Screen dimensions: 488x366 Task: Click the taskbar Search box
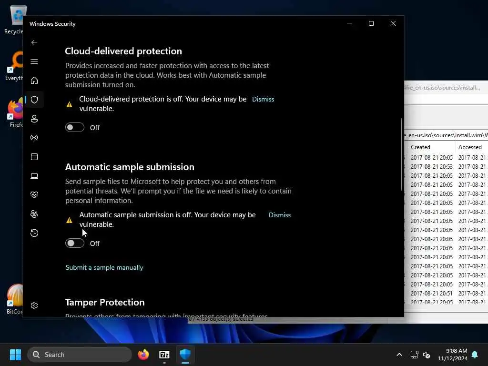(80, 355)
